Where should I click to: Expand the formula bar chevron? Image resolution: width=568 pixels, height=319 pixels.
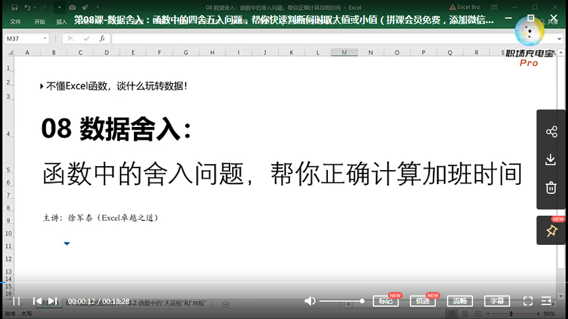pyautogui.click(x=560, y=38)
